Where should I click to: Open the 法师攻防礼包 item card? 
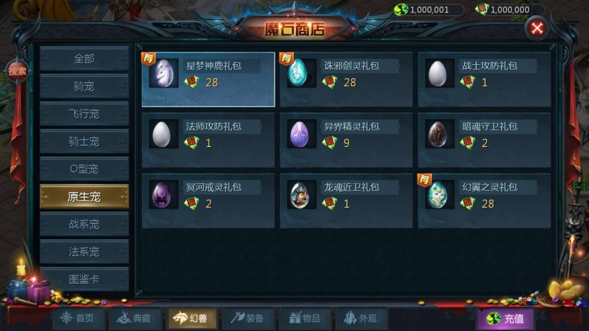point(208,140)
